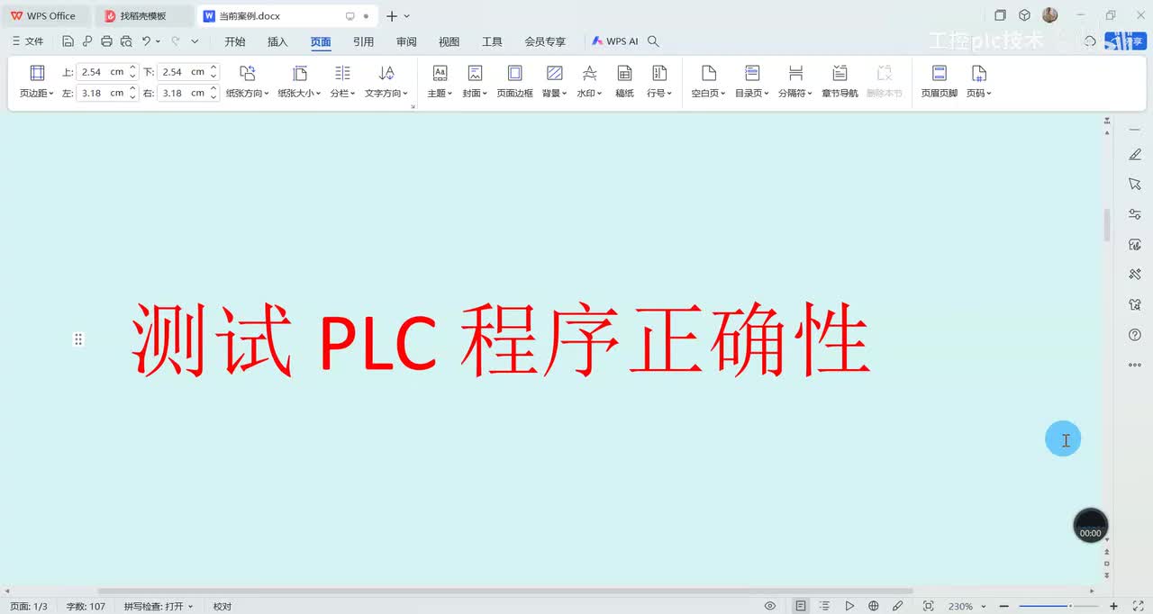Switch to the 找稻壳模板 tab
The width and height of the screenshot is (1153, 614).
point(143,16)
